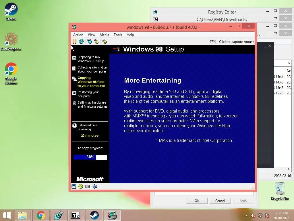294x221 pixels.
Task: Open the Media menu
Action: click(104, 35)
